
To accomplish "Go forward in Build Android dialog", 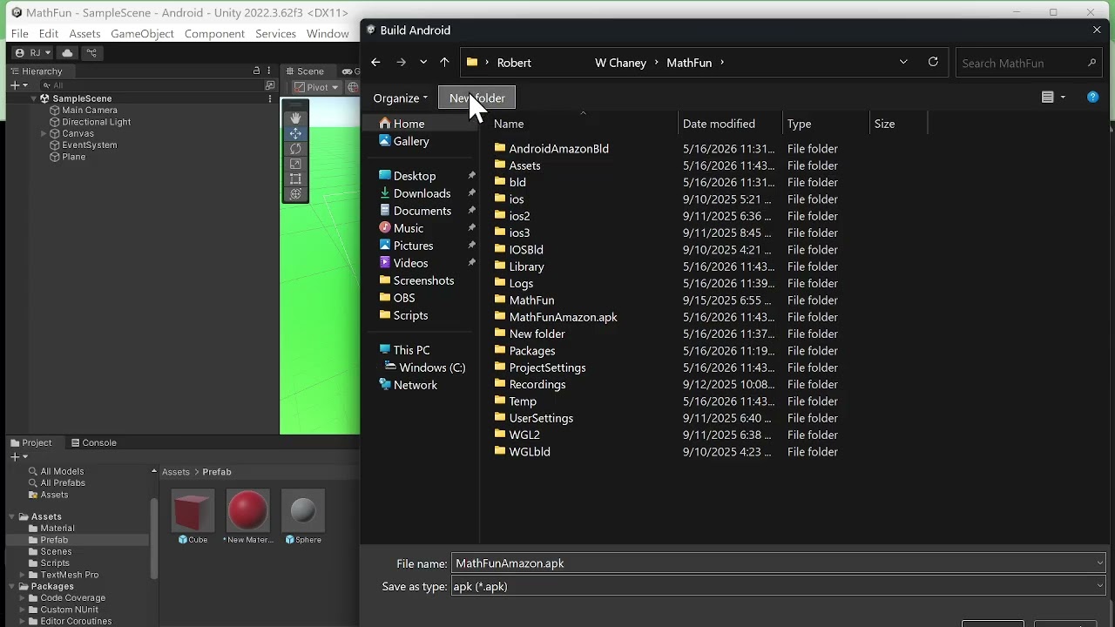I will 401,63.
